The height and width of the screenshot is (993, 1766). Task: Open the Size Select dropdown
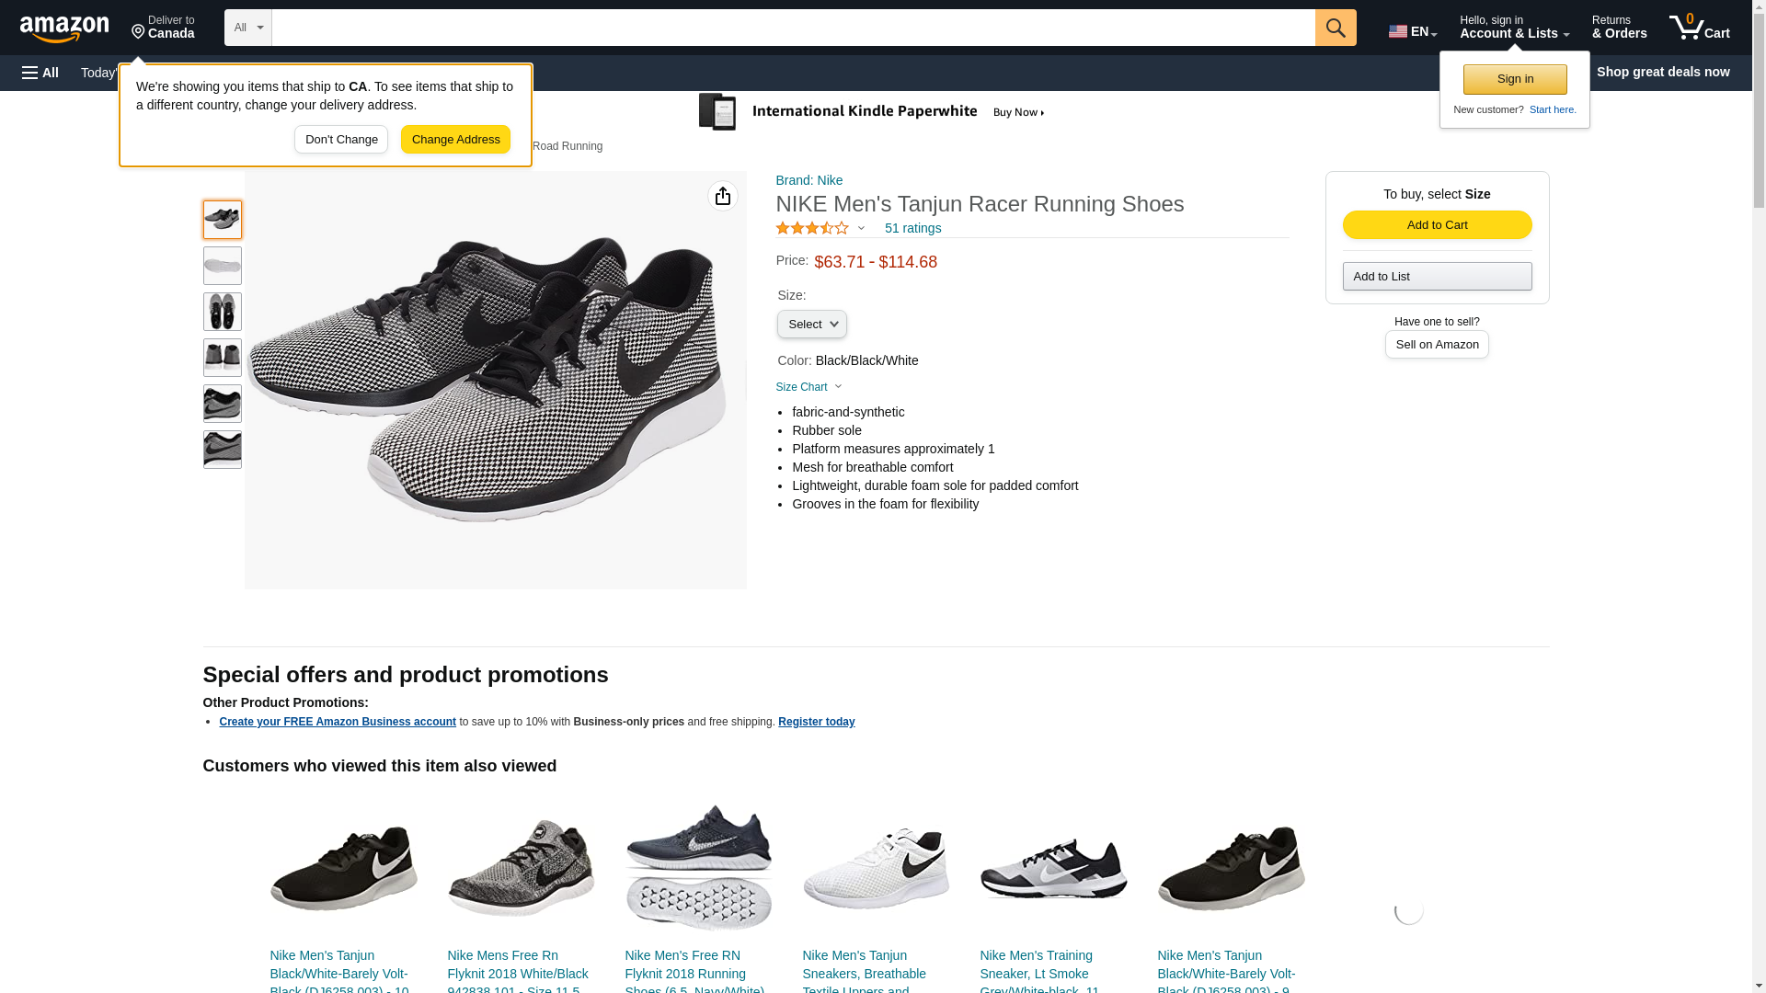(x=811, y=325)
